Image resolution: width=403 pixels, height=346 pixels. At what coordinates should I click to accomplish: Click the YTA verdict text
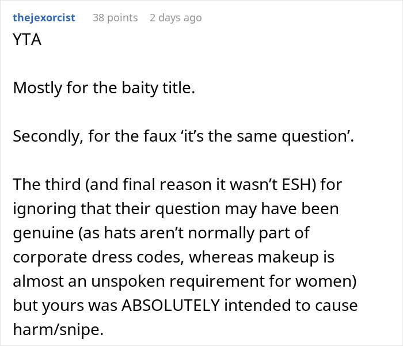[27, 41]
